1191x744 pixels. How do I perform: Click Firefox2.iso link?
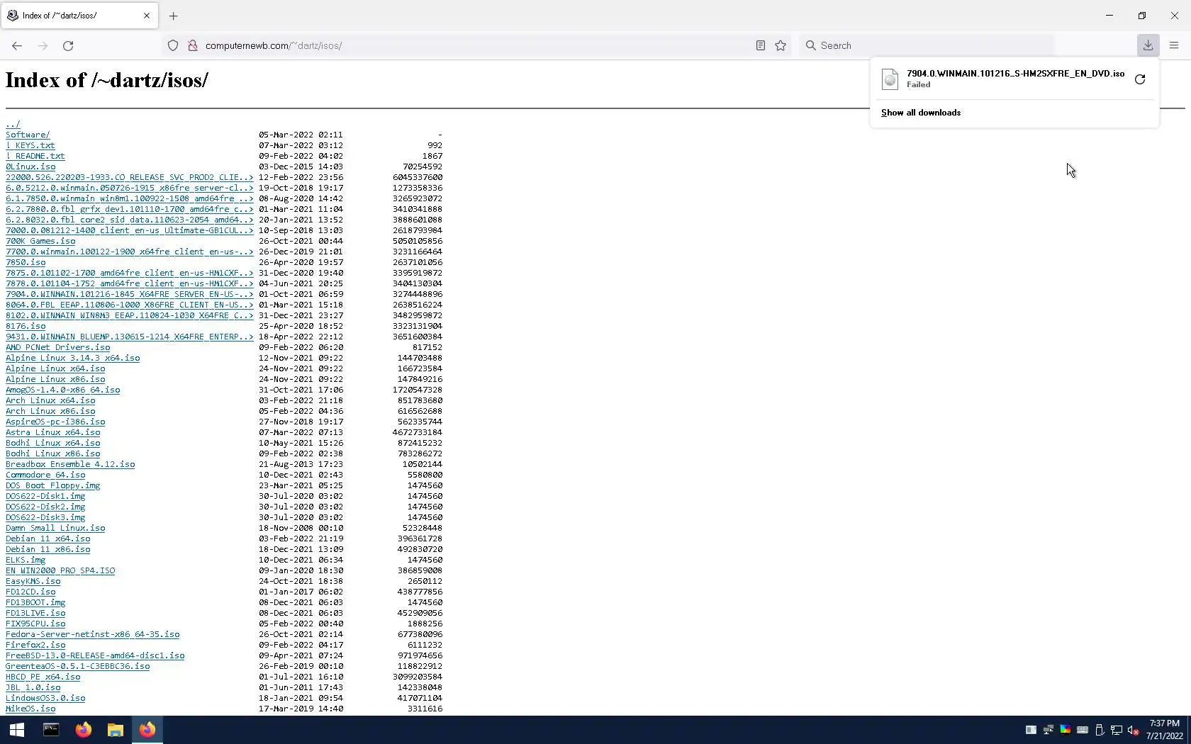pyautogui.click(x=35, y=645)
